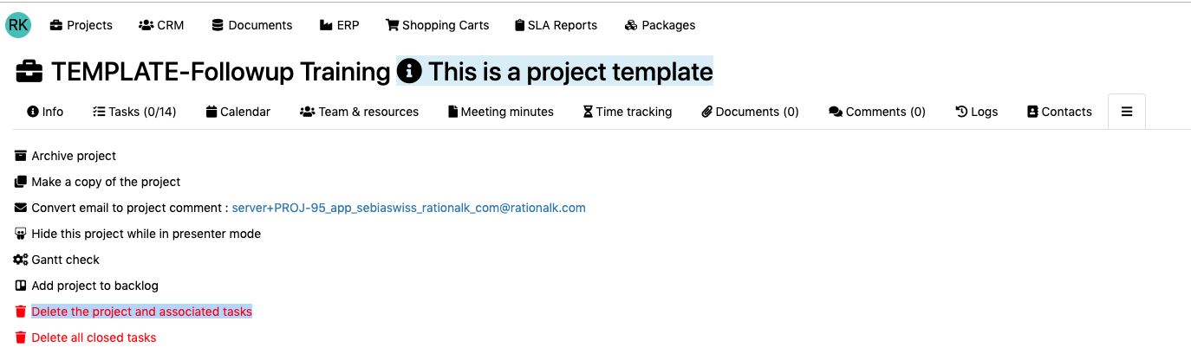Switch to the Tasks (0/14) tab
The image size is (1191, 360).
point(134,112)
